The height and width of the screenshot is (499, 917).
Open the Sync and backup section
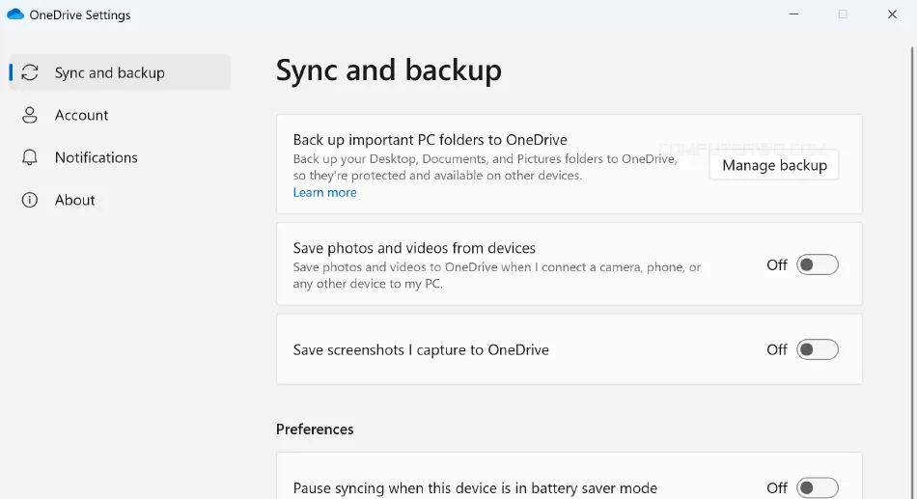[x=120, y=72]
